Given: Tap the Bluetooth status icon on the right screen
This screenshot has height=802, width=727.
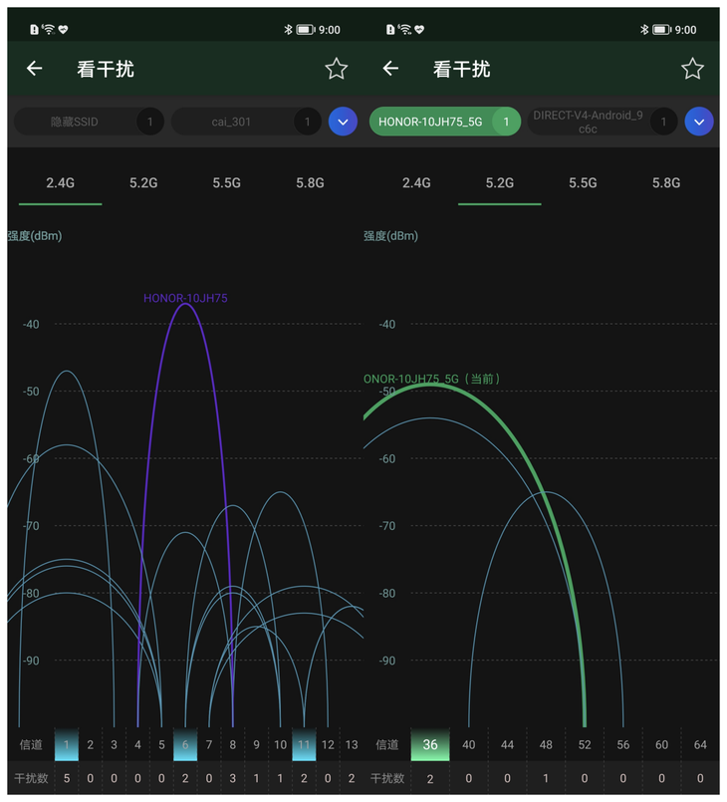Looking at the screenshot, I should (644, 30).
